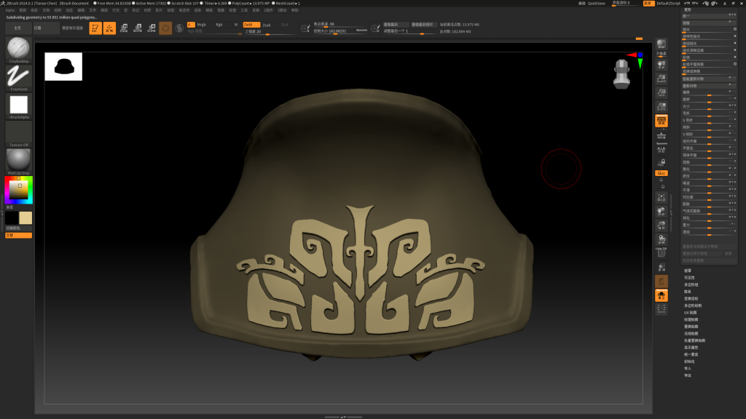Image resolution: width=746 pixels, height=419 pixels.
Task: Click the Frame mesh icon
Action: tap(661, 198)
